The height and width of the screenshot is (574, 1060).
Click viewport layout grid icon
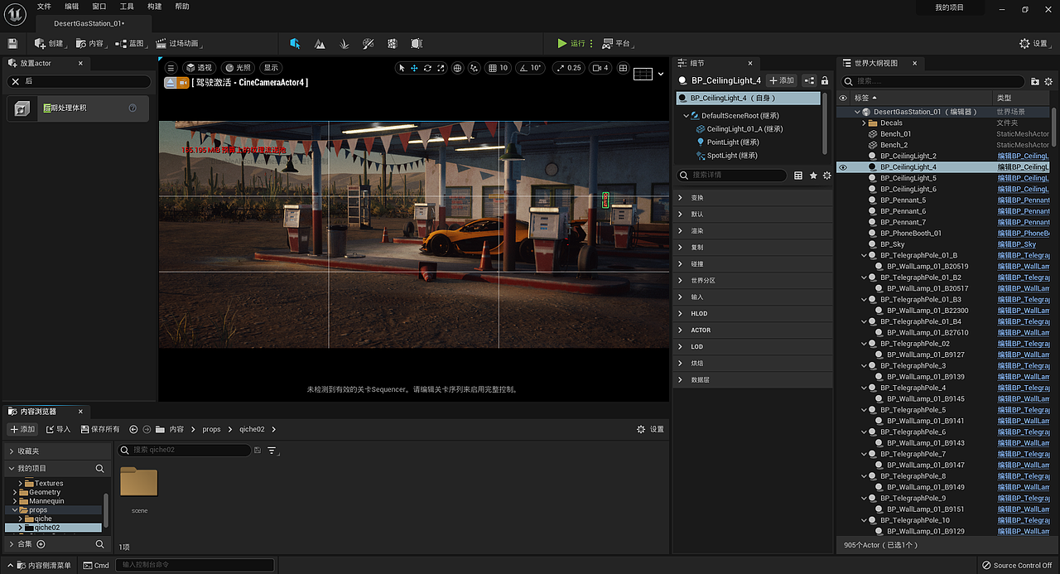(x=623, y=68)
